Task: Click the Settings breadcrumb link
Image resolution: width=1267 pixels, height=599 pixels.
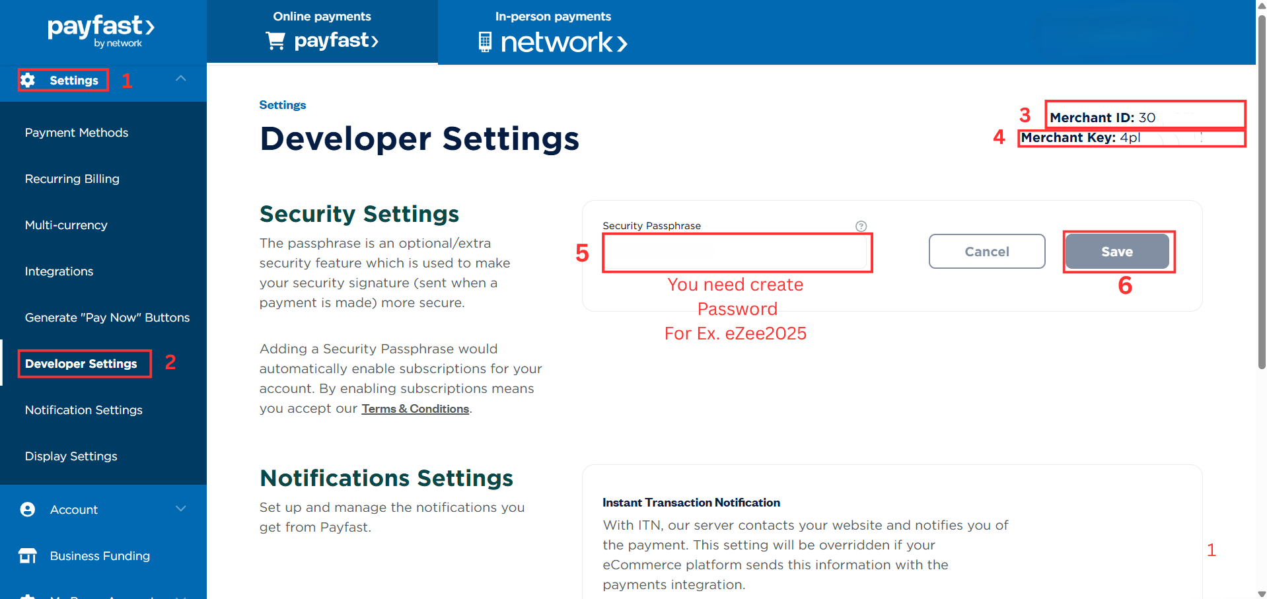Action: point(283,105)
